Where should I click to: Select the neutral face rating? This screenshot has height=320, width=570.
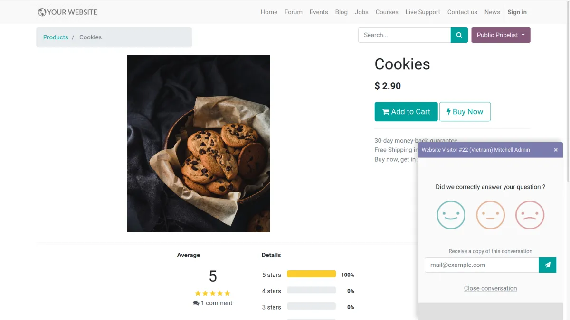coord(490,215)
